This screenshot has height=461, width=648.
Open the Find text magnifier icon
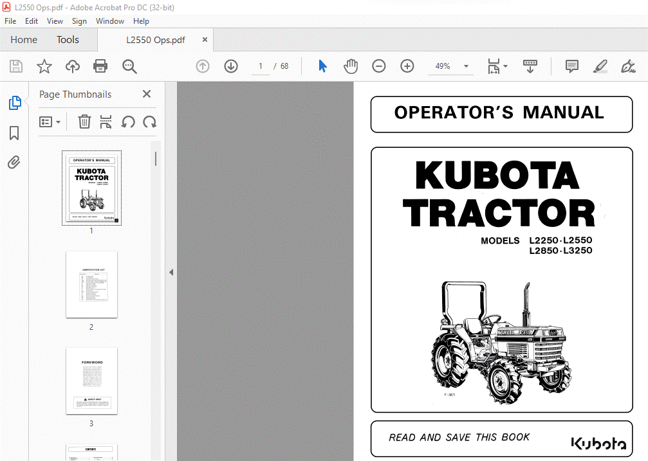pos(129,66)
